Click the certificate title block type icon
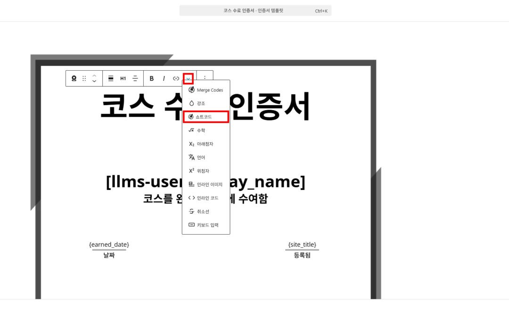 point(74,79)
